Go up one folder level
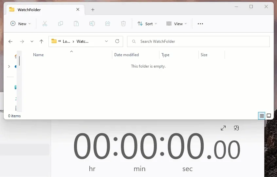This screenshot has width=277, height=177. pos(41,41)
